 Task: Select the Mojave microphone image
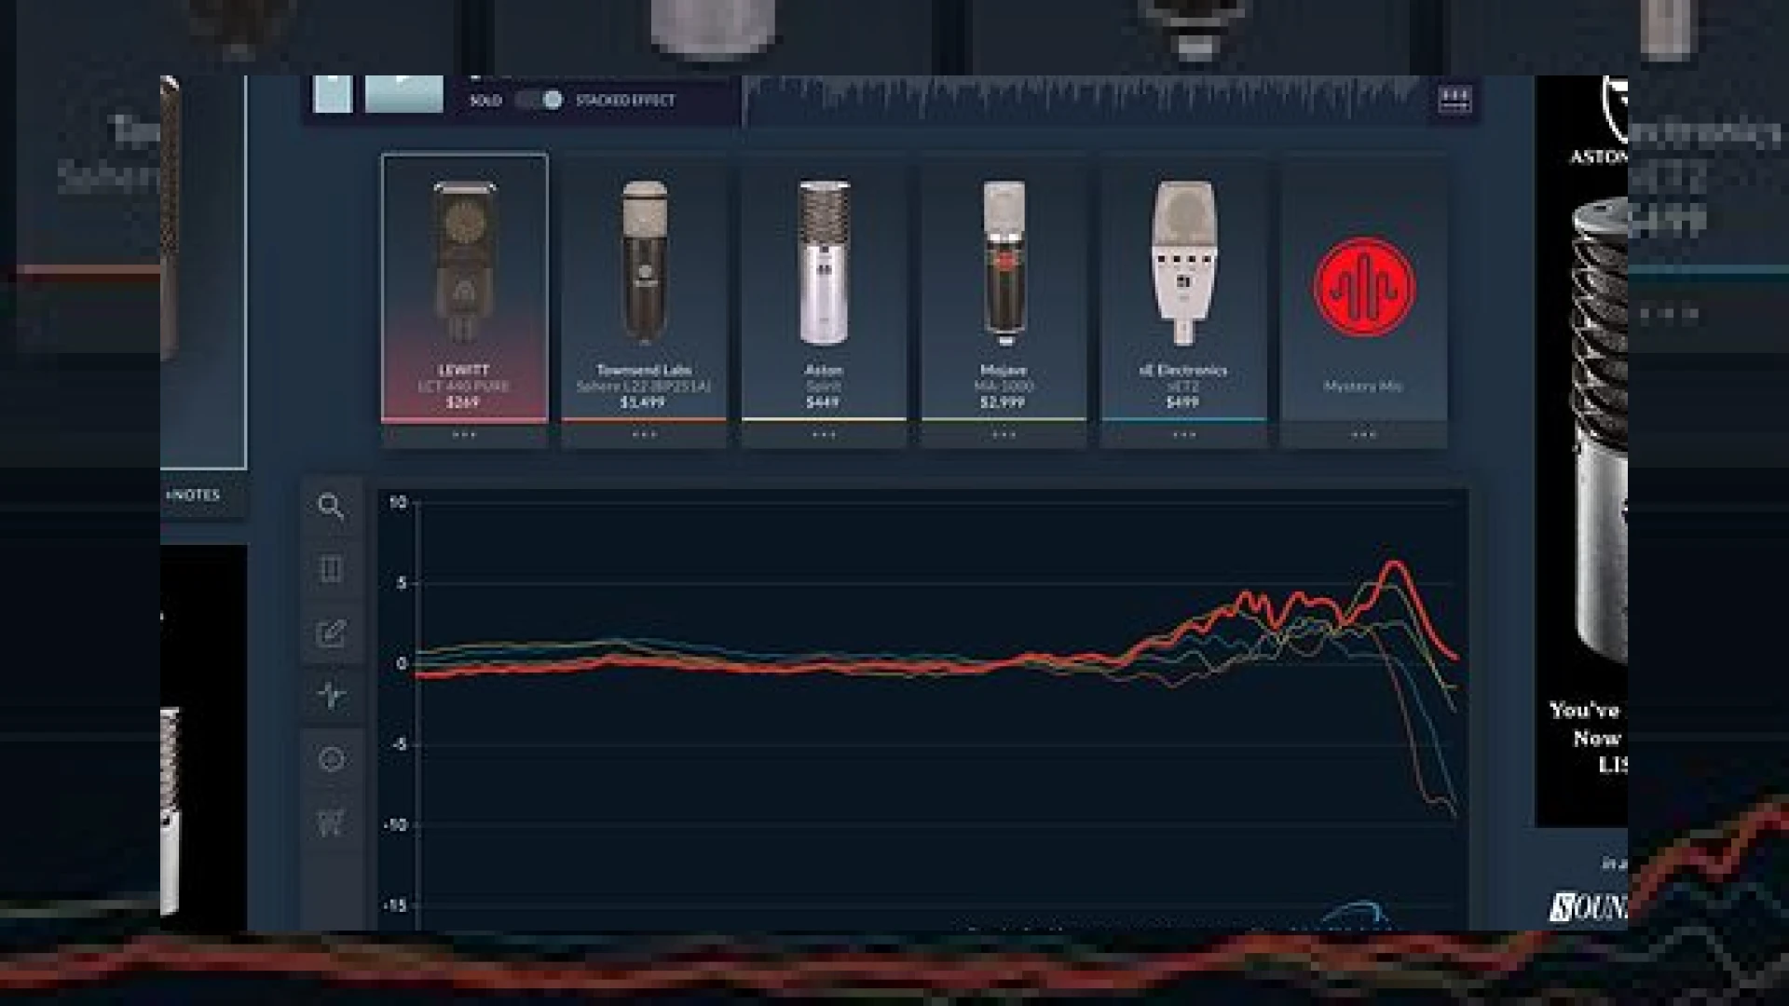(1004, 263)
